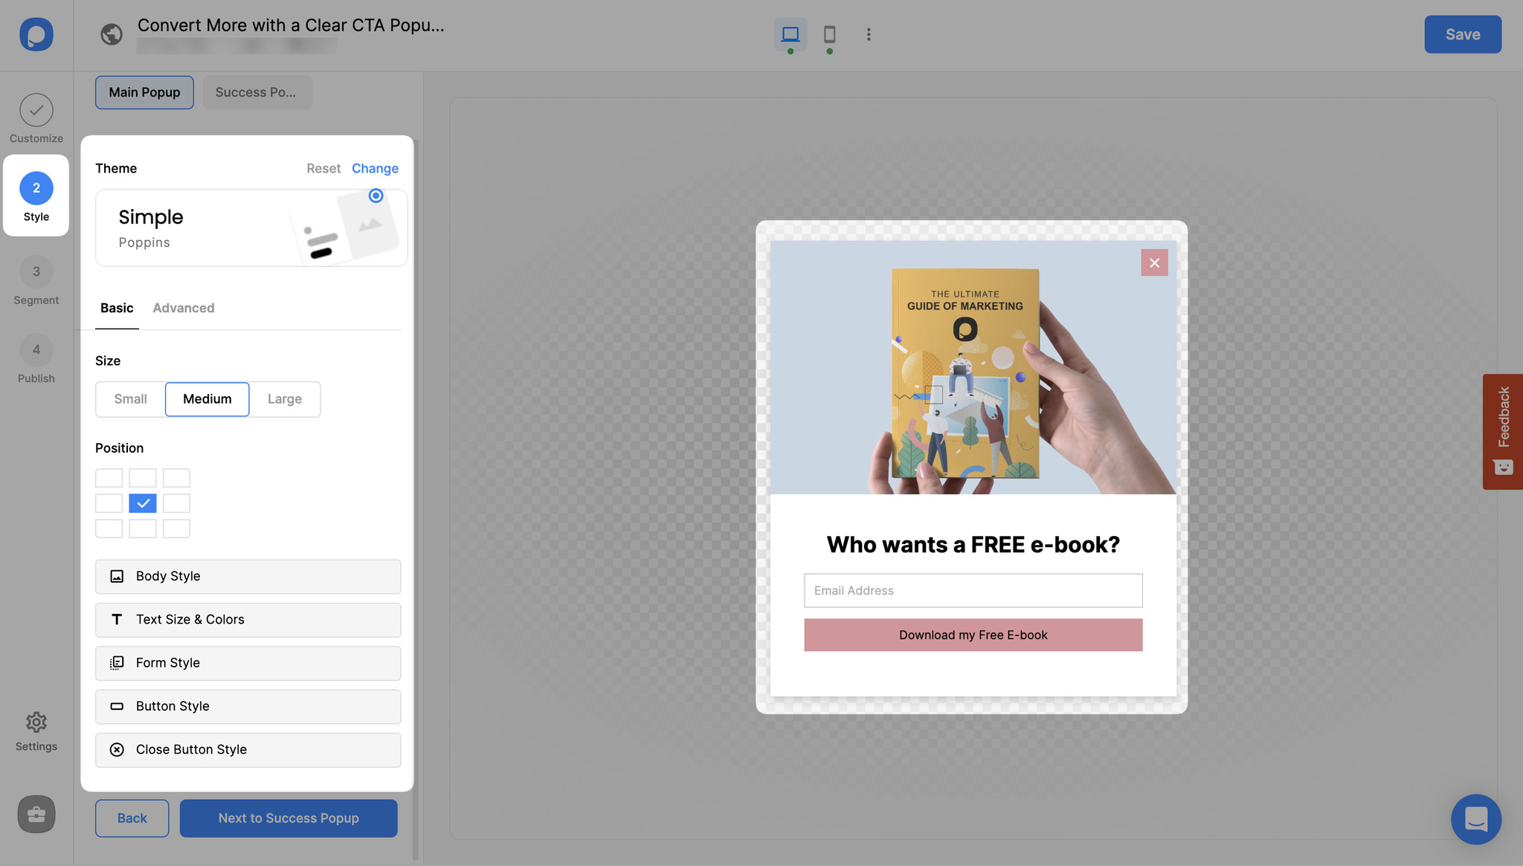This screenshot has width=1523, height=866.
Task: Click Next to Success Popup button
Action: click(288, 818)
